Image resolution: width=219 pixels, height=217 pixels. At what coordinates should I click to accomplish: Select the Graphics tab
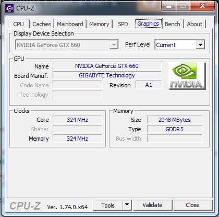point(148,24)
